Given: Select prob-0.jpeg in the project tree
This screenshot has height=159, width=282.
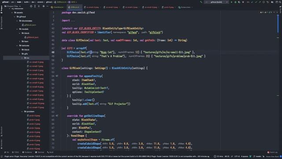Looking at the screenshot, I should tap(33, 116).
